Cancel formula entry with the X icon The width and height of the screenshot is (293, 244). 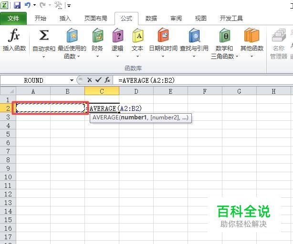pyautogui.click(x=90, y=80)
